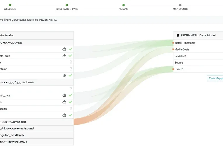Click green check in row just above -xxx-yyy/yyy-actiona header
Image resolution: width=223 pixels, height=148 pixels.
[x=71, y=75]
